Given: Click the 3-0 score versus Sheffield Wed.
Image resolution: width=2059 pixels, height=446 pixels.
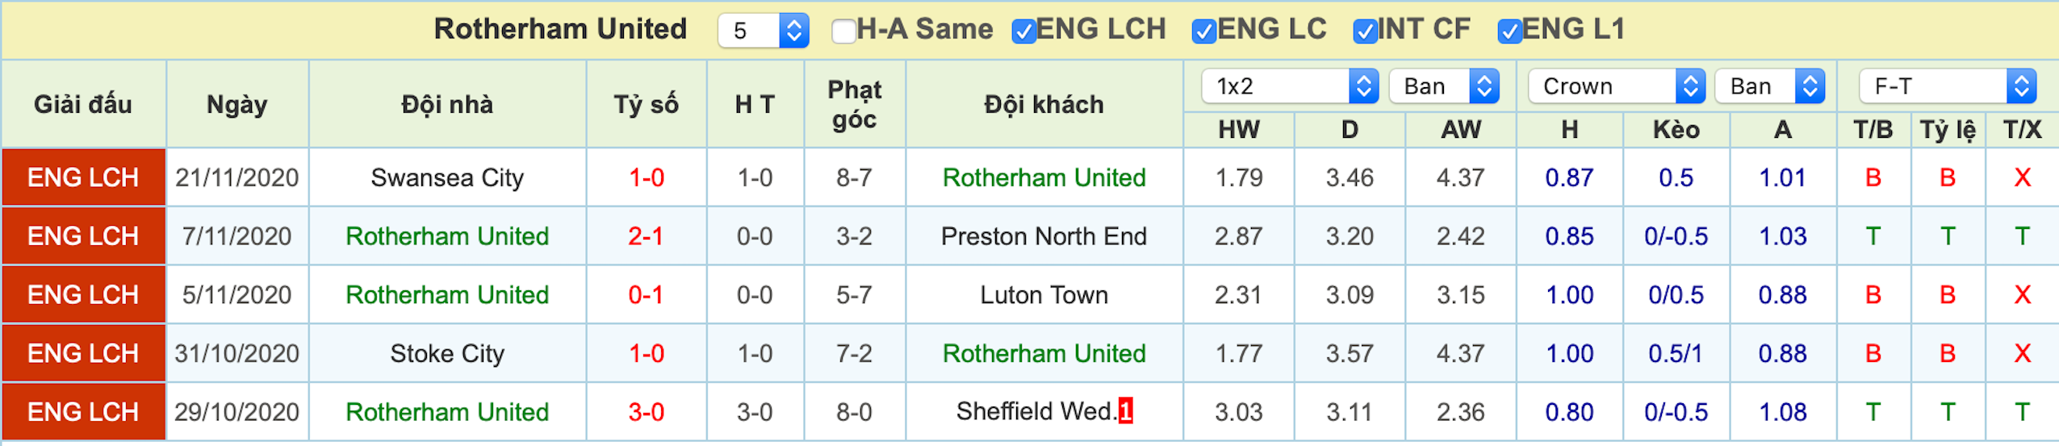Looking at the screenshot, I should pyautogui.click(x=646, y=412).
